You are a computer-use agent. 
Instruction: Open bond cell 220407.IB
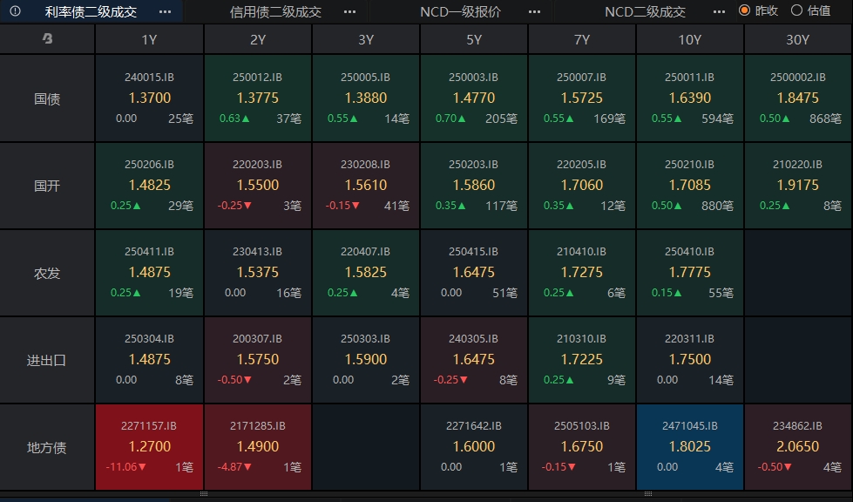pos(366,273)
